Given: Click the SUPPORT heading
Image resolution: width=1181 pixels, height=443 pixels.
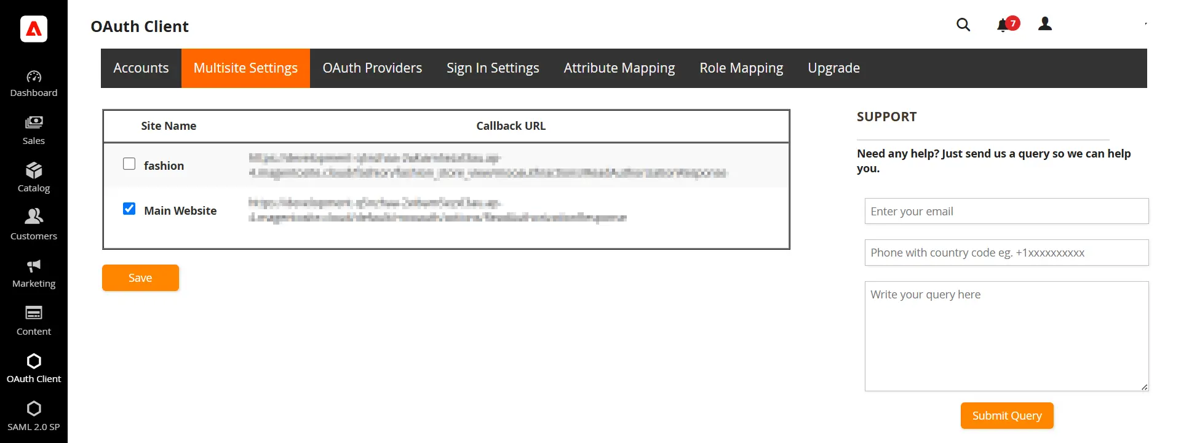Looking at the screenshot, I should 886,117.
